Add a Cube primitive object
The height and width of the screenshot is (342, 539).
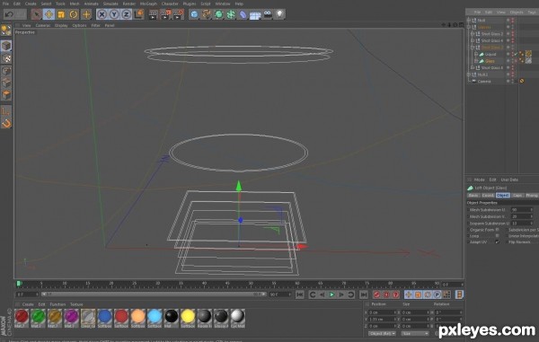pyautogui.click(x=194, y=14)
